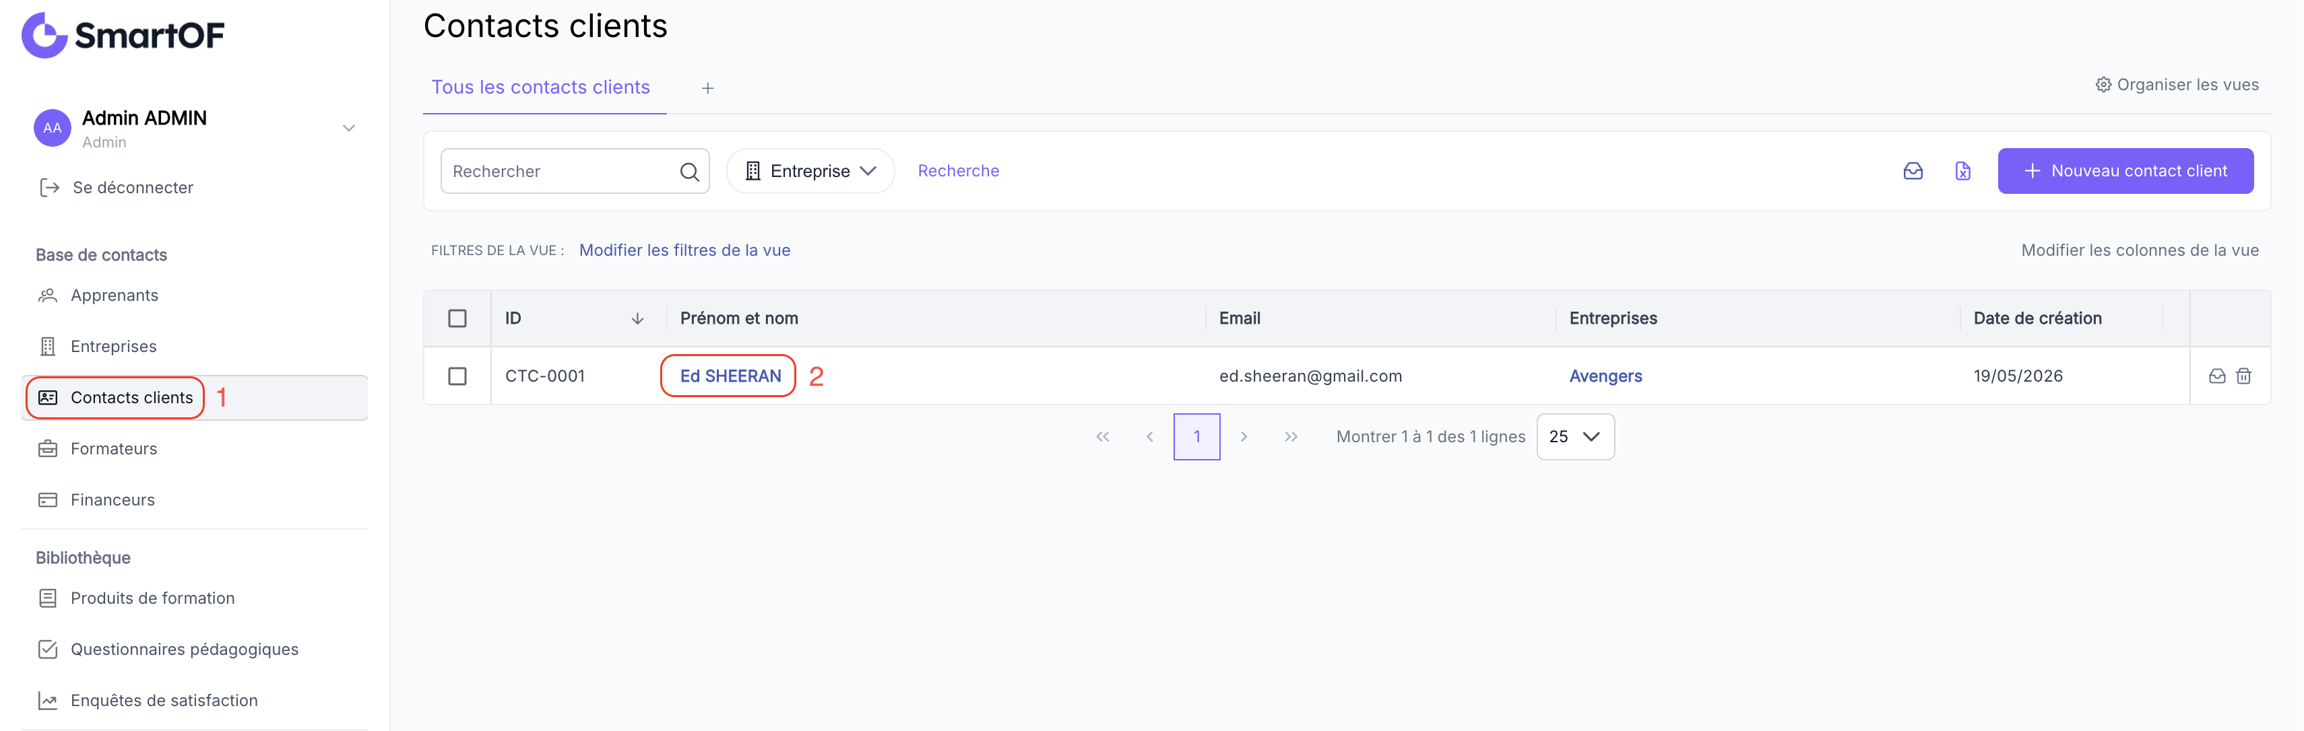The height and width of the screenshot is (731, 2304).
Task: Go to Financeurs in sidebar
Action: pos(113,499)
